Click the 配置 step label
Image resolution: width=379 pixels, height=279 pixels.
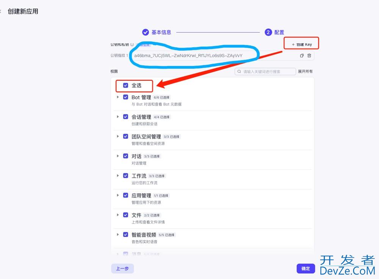(279, 32)
